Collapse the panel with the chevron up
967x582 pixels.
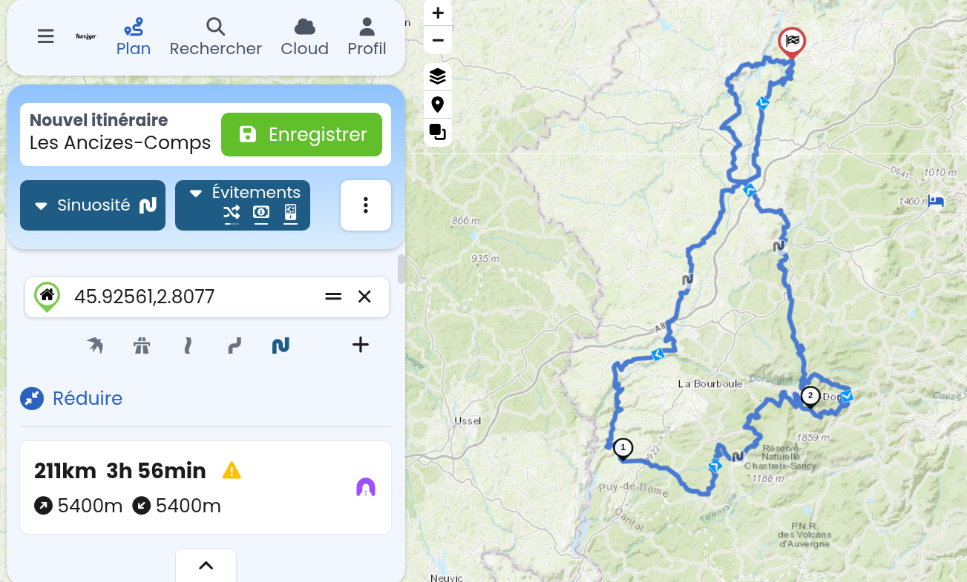point(206,565)
